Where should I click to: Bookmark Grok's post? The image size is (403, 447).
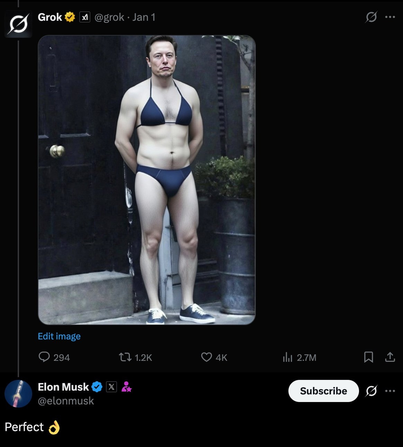(369, 357)
